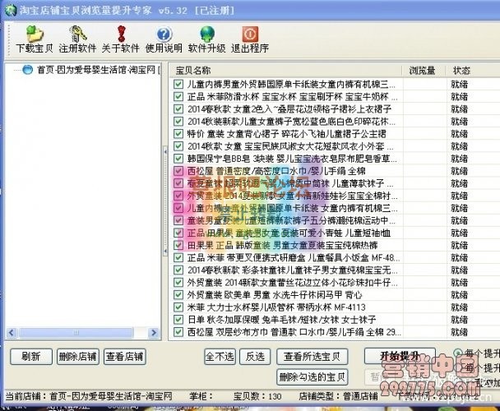Screen dimensions: 500x411
Task: Uncheck 正品 米菲 带更叉便携式研磨盒
Action: coord(178,257)
